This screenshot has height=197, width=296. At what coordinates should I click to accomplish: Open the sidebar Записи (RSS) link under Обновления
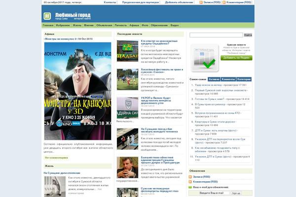(x=201, y=177)
